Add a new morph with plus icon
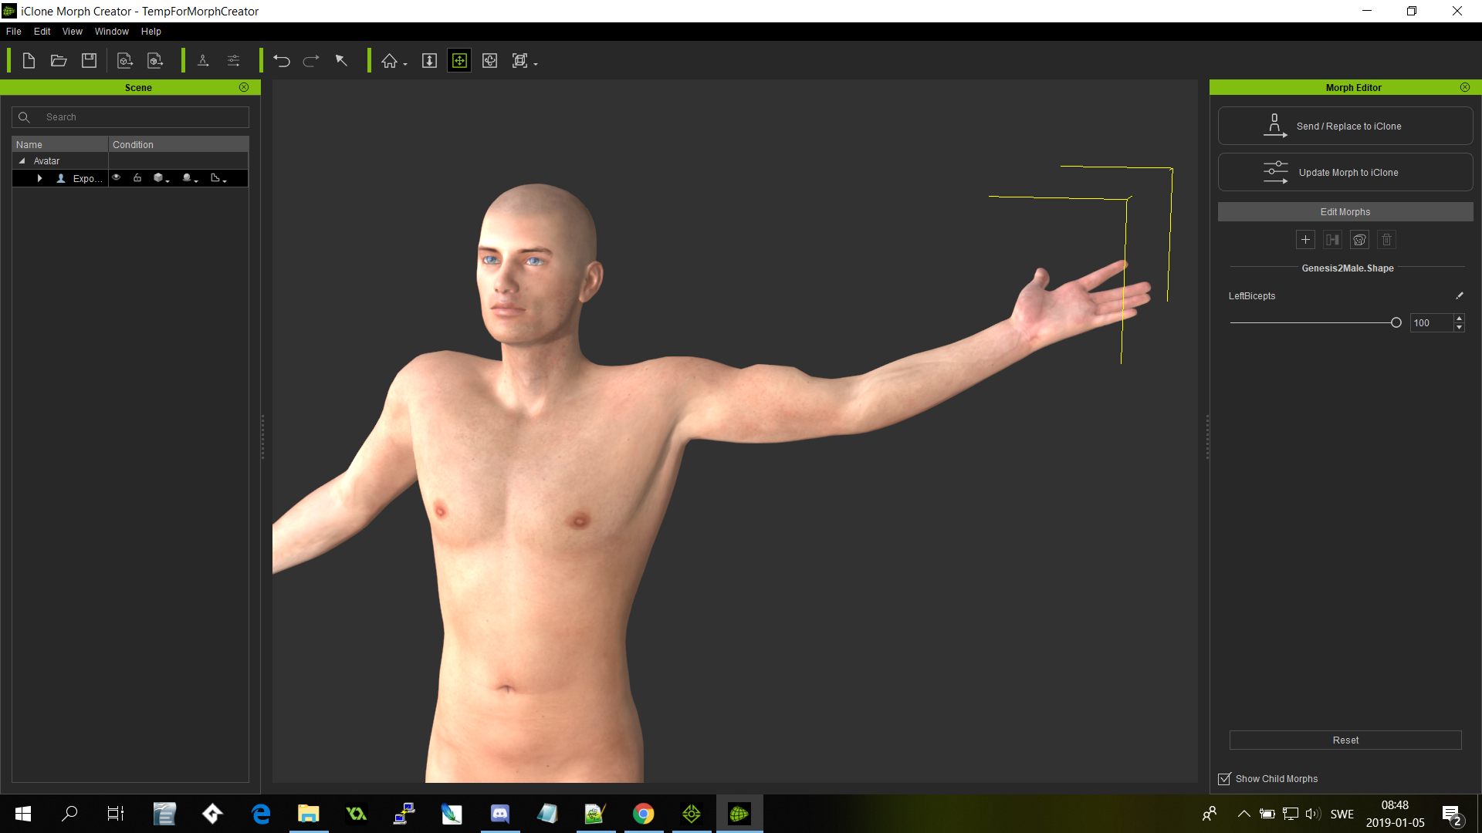Viewport: 1482px width, 833px height. tap(1305, 240)
